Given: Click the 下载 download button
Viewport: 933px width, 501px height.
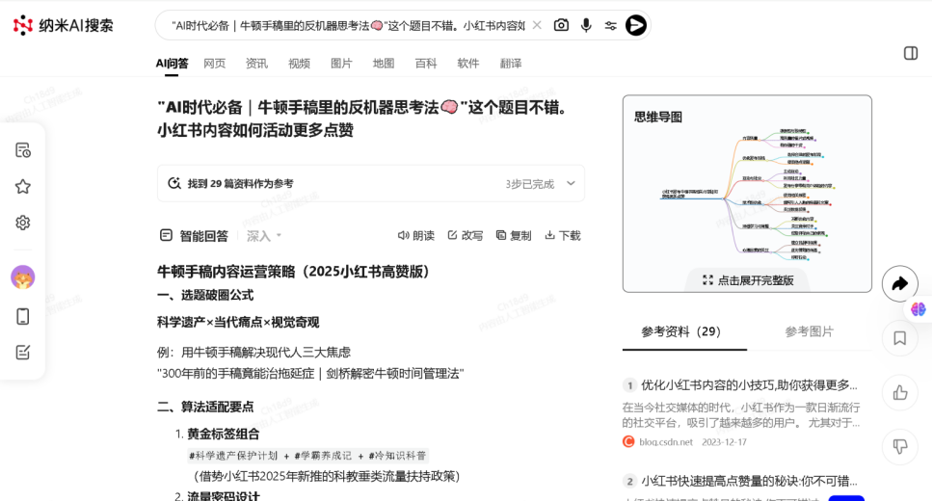Looking at the screenshot, I should (562, 235).
